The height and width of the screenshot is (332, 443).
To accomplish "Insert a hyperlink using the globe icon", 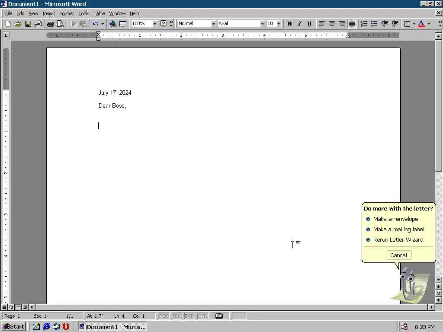I will click(x=113, y=24).
